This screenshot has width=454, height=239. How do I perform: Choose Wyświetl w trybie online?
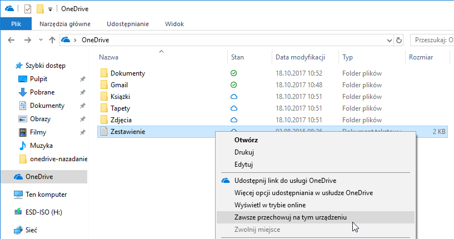pos(316,205)
